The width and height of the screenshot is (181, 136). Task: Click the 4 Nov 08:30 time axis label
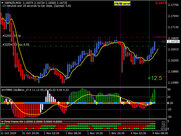(x=160, y=133)
